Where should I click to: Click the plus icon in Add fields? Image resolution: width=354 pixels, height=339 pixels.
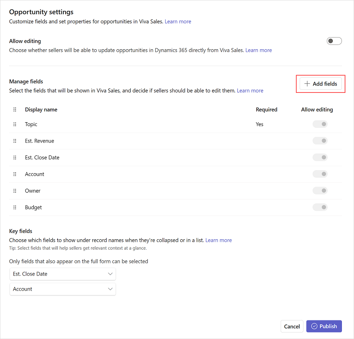pos(307,83)
